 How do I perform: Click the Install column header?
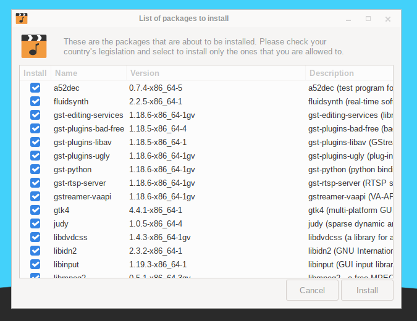pos(35,73)
